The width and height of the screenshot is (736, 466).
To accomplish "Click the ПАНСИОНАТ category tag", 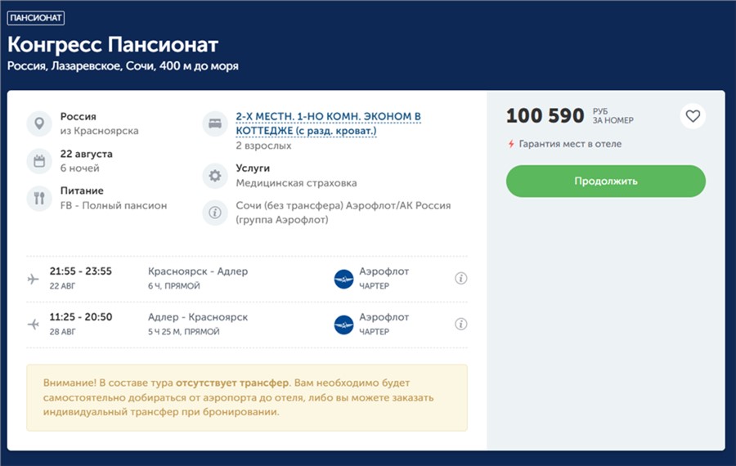I will (x=36, y=17).
